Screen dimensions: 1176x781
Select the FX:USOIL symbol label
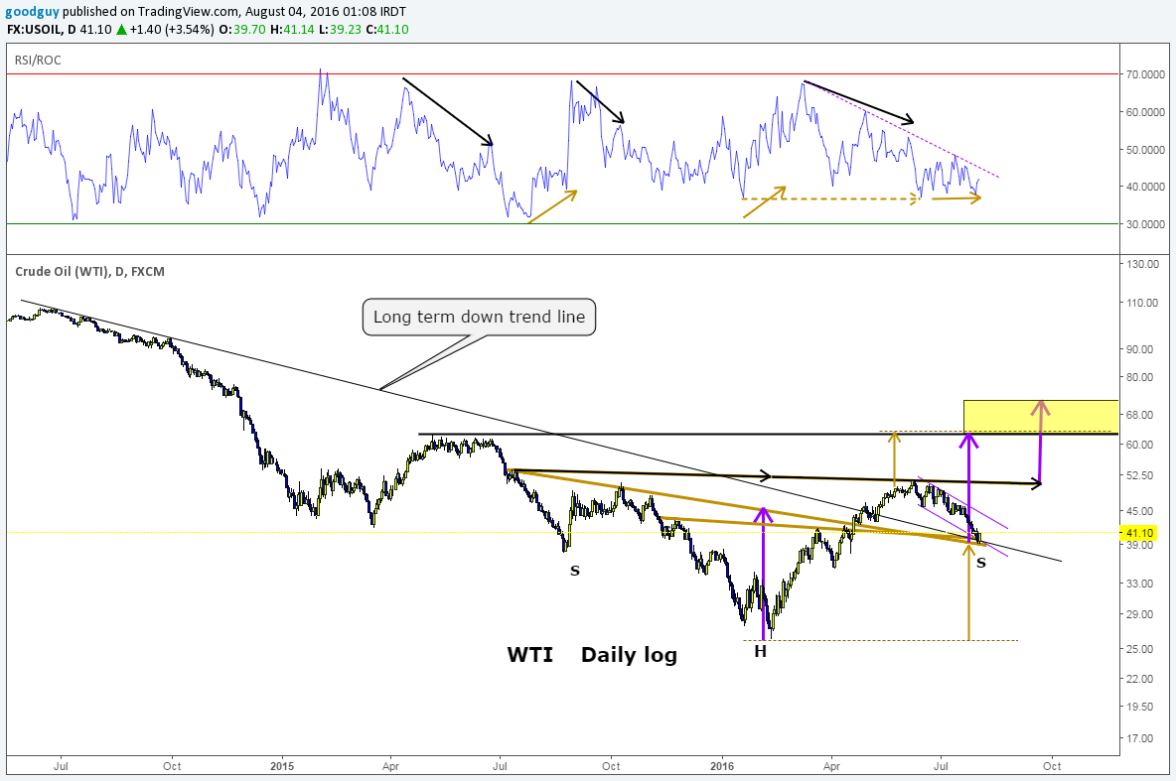click(33, 30)
